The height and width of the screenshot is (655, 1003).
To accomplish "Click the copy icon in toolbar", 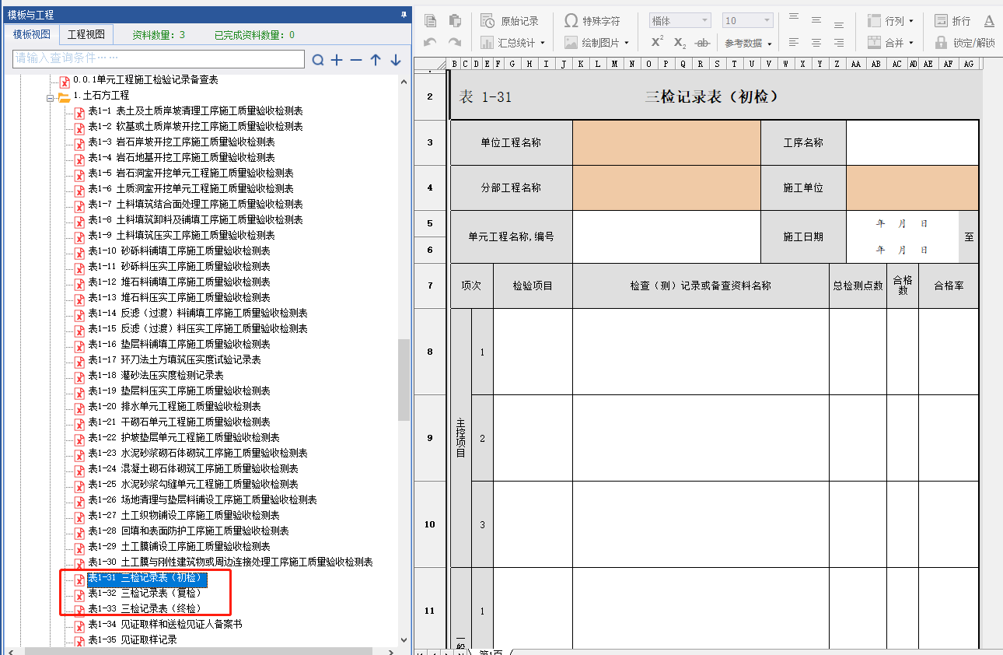I will 431,21.
